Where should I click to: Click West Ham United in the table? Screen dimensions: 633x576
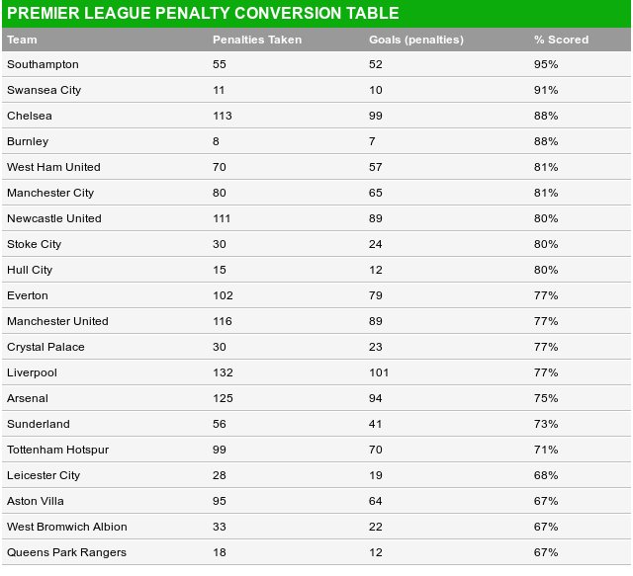tap(53, 167)
